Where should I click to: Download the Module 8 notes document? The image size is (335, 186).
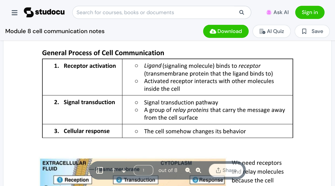226,31
